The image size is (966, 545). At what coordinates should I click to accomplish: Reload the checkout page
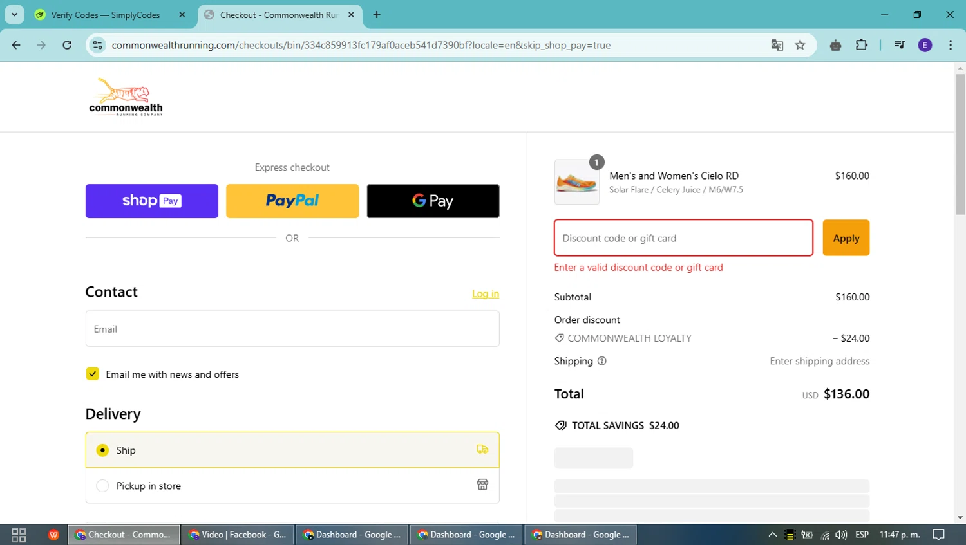click(67, 45)
